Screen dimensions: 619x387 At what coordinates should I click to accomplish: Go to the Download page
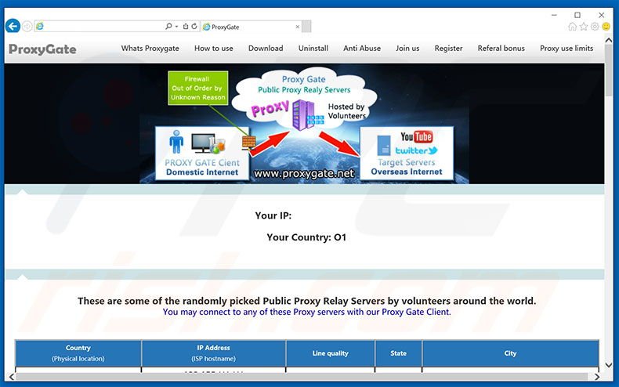[266, 48]
